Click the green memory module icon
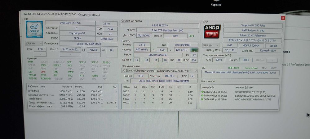Viewport: 310px width, 139px height. 195,50
